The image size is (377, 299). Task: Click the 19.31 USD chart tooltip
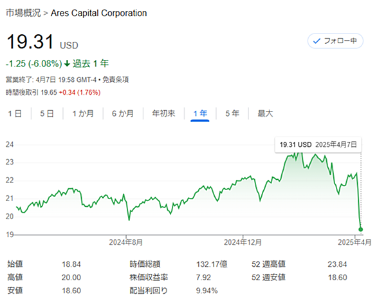(318, 145)
